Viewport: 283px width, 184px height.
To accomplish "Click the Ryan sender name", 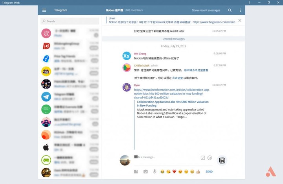I will coord(137,85).
